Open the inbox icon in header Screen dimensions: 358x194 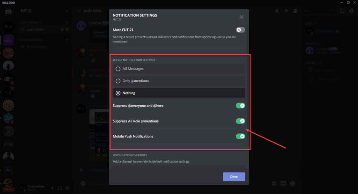click(x=342, y=11)
